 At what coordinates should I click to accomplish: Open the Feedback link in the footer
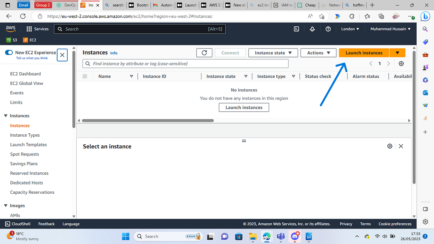coord(46,224)
